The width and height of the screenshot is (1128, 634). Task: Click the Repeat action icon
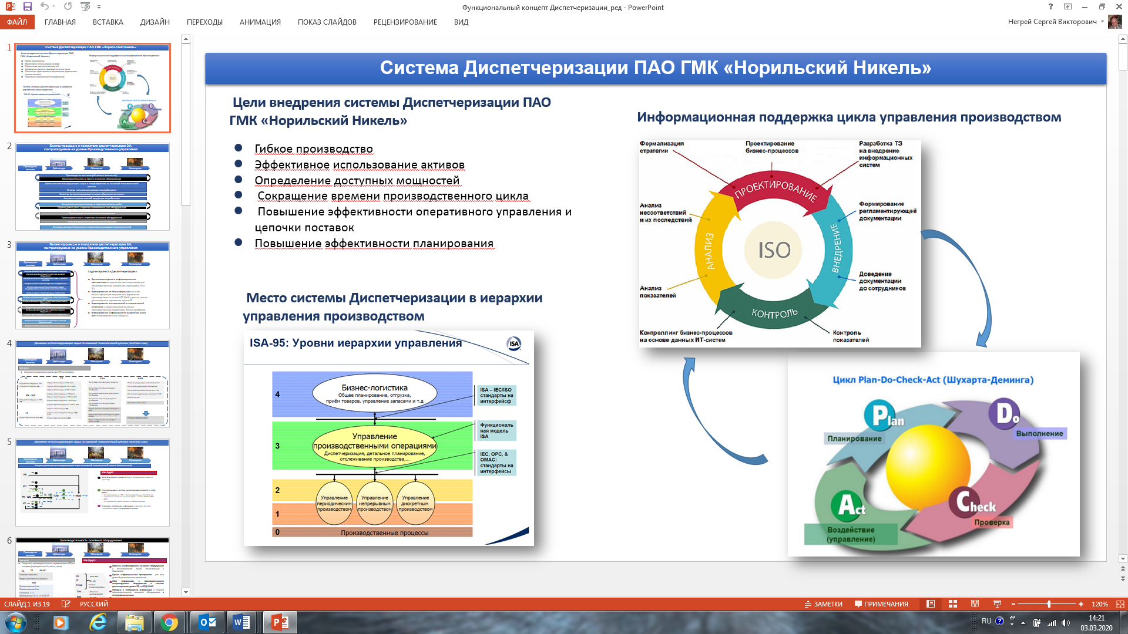[x=68, y=6]
